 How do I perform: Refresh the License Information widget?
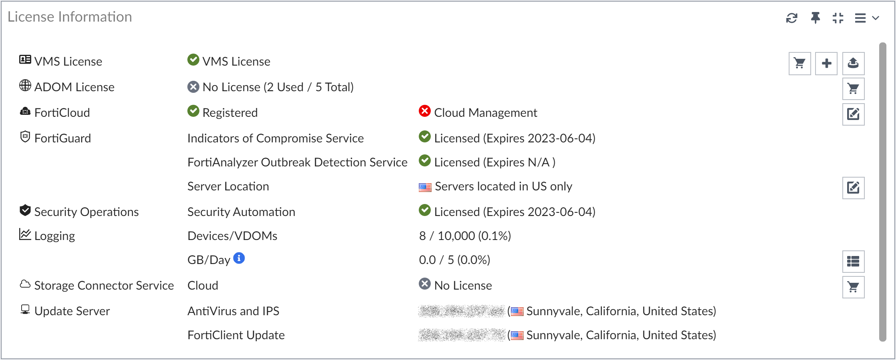pos(792,18)
